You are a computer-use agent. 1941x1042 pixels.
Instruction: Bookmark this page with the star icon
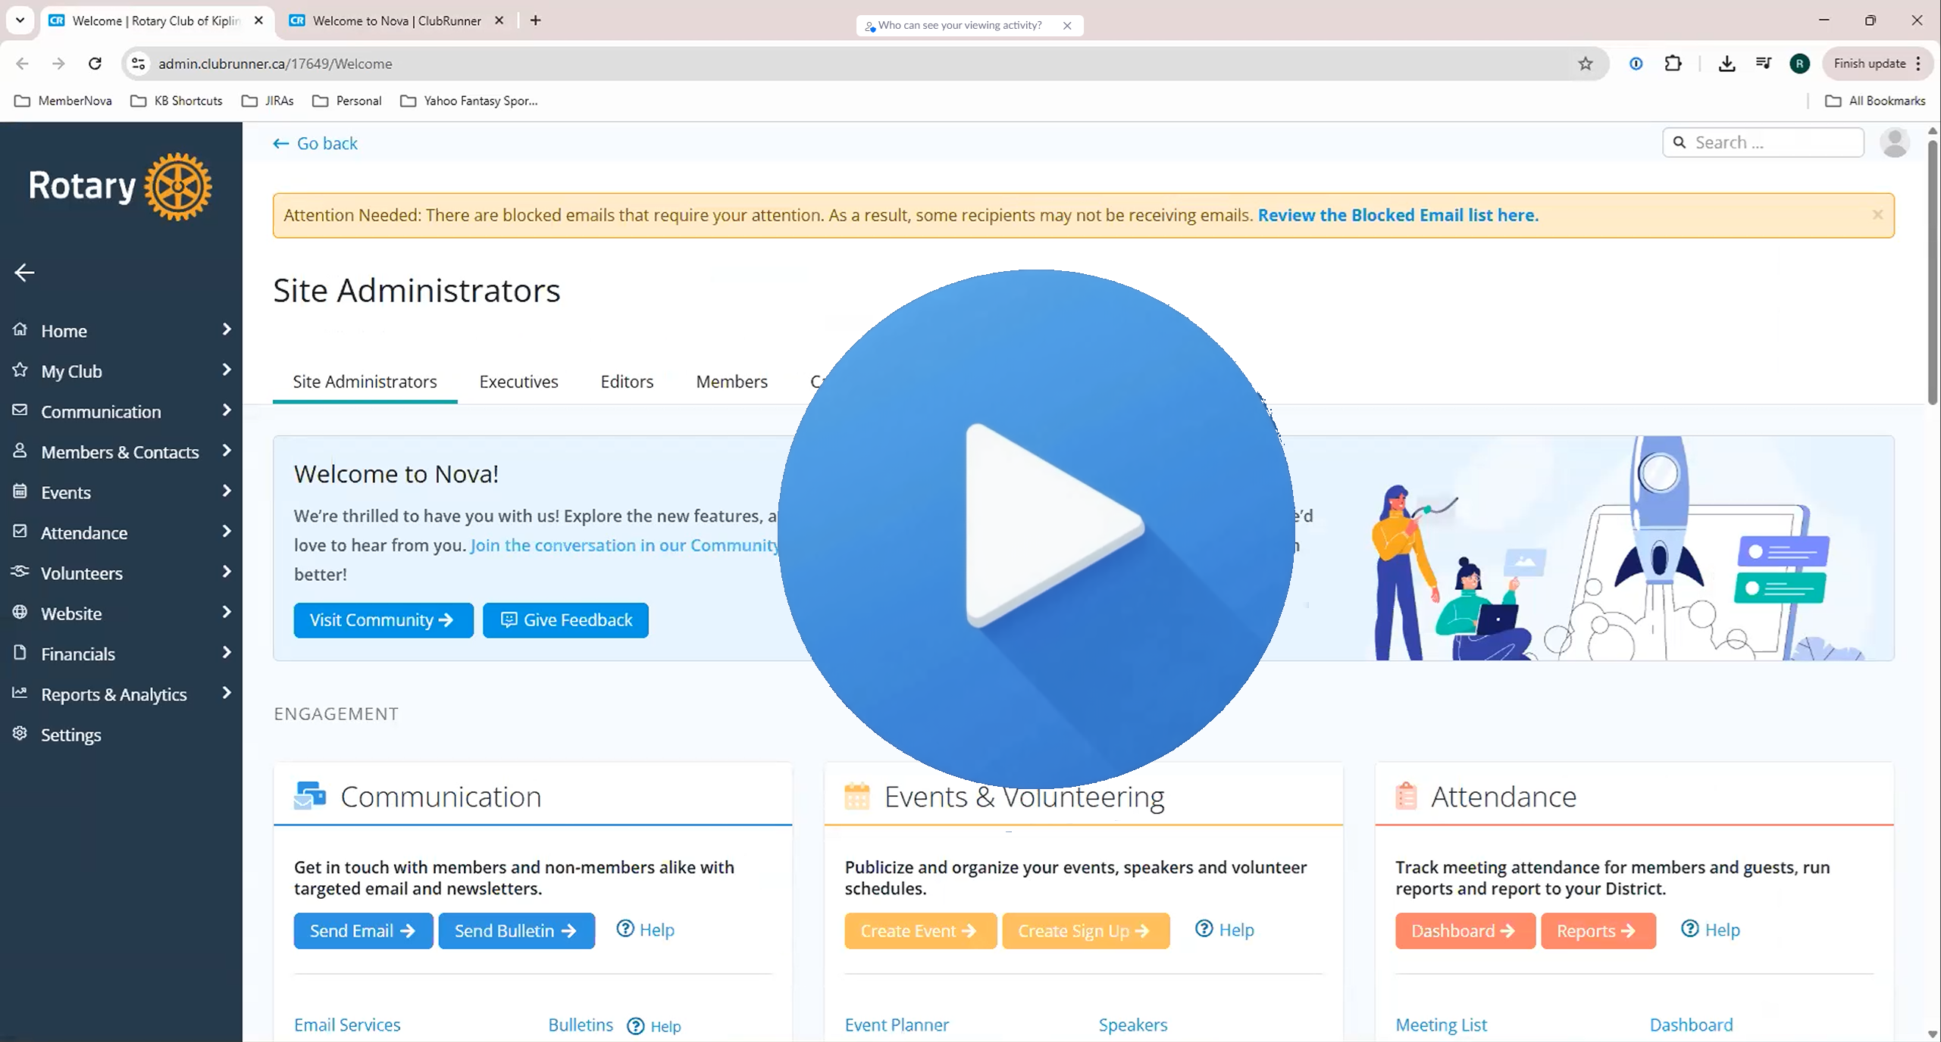[x=1585, y=64]
